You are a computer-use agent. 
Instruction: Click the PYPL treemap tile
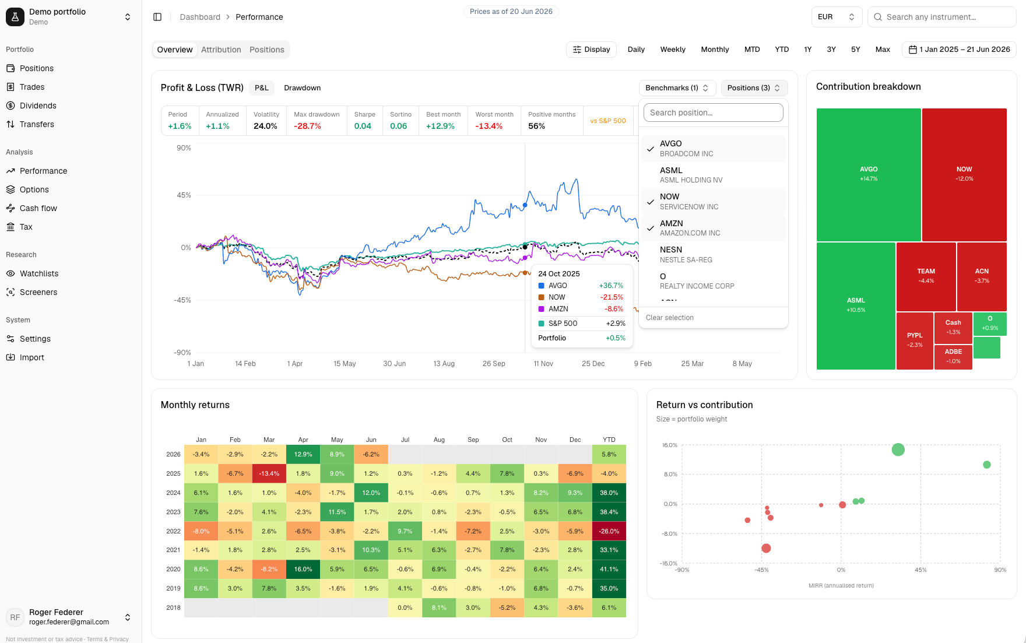click(915, 340)
